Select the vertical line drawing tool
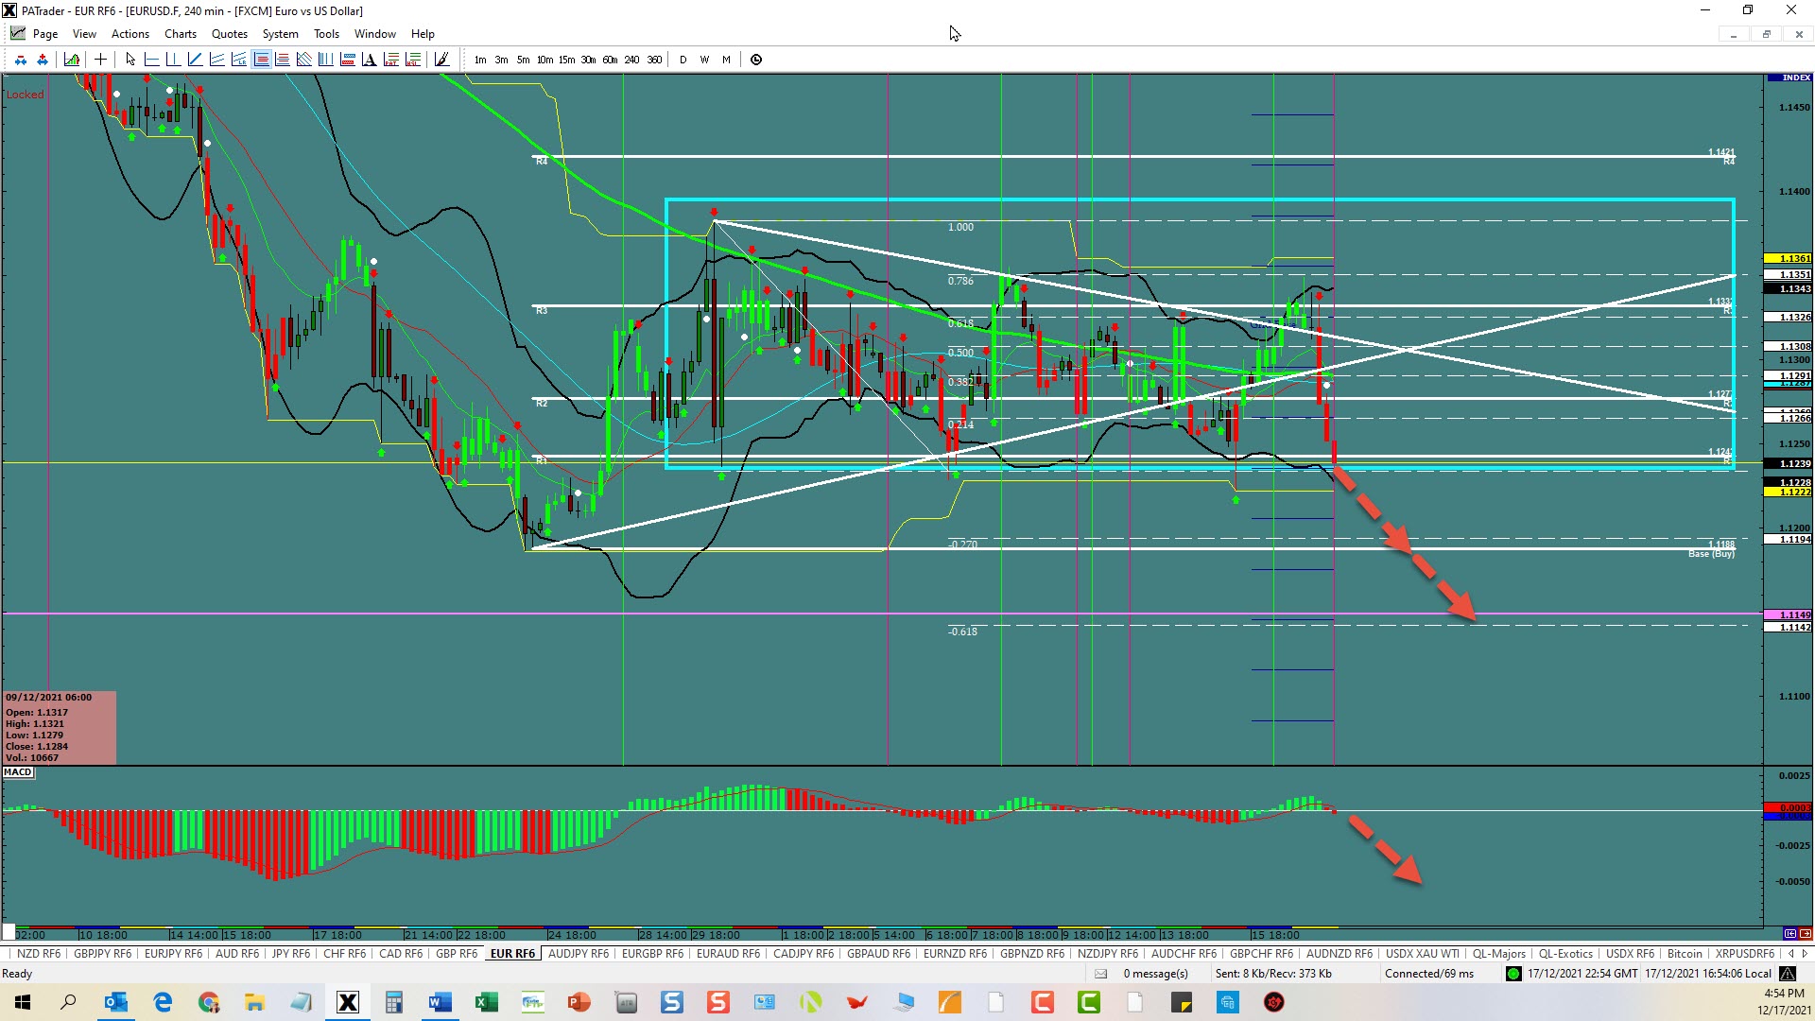Image resolution: width=1815 pixels, height=1021 pixels. pos(173,60)
